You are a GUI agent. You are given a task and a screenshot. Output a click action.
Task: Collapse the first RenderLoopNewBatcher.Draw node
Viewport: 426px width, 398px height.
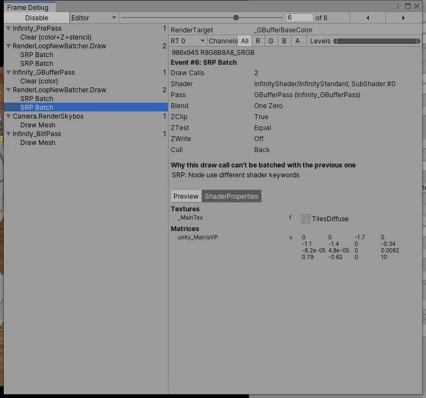coord(8,46)
